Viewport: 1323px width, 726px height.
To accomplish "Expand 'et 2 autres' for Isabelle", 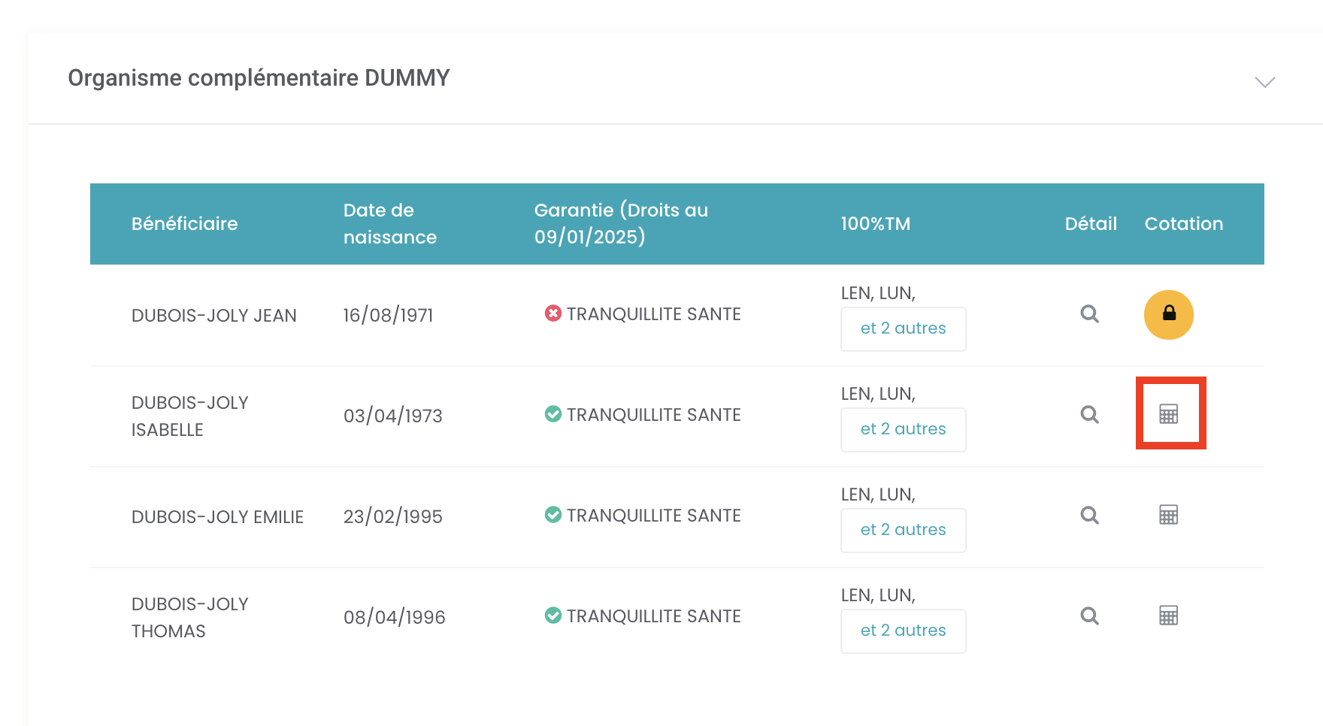I will pos(904,430).
